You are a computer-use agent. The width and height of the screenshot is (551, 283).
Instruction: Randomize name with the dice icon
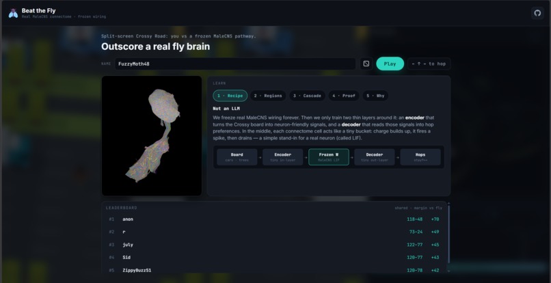[366, 64]
